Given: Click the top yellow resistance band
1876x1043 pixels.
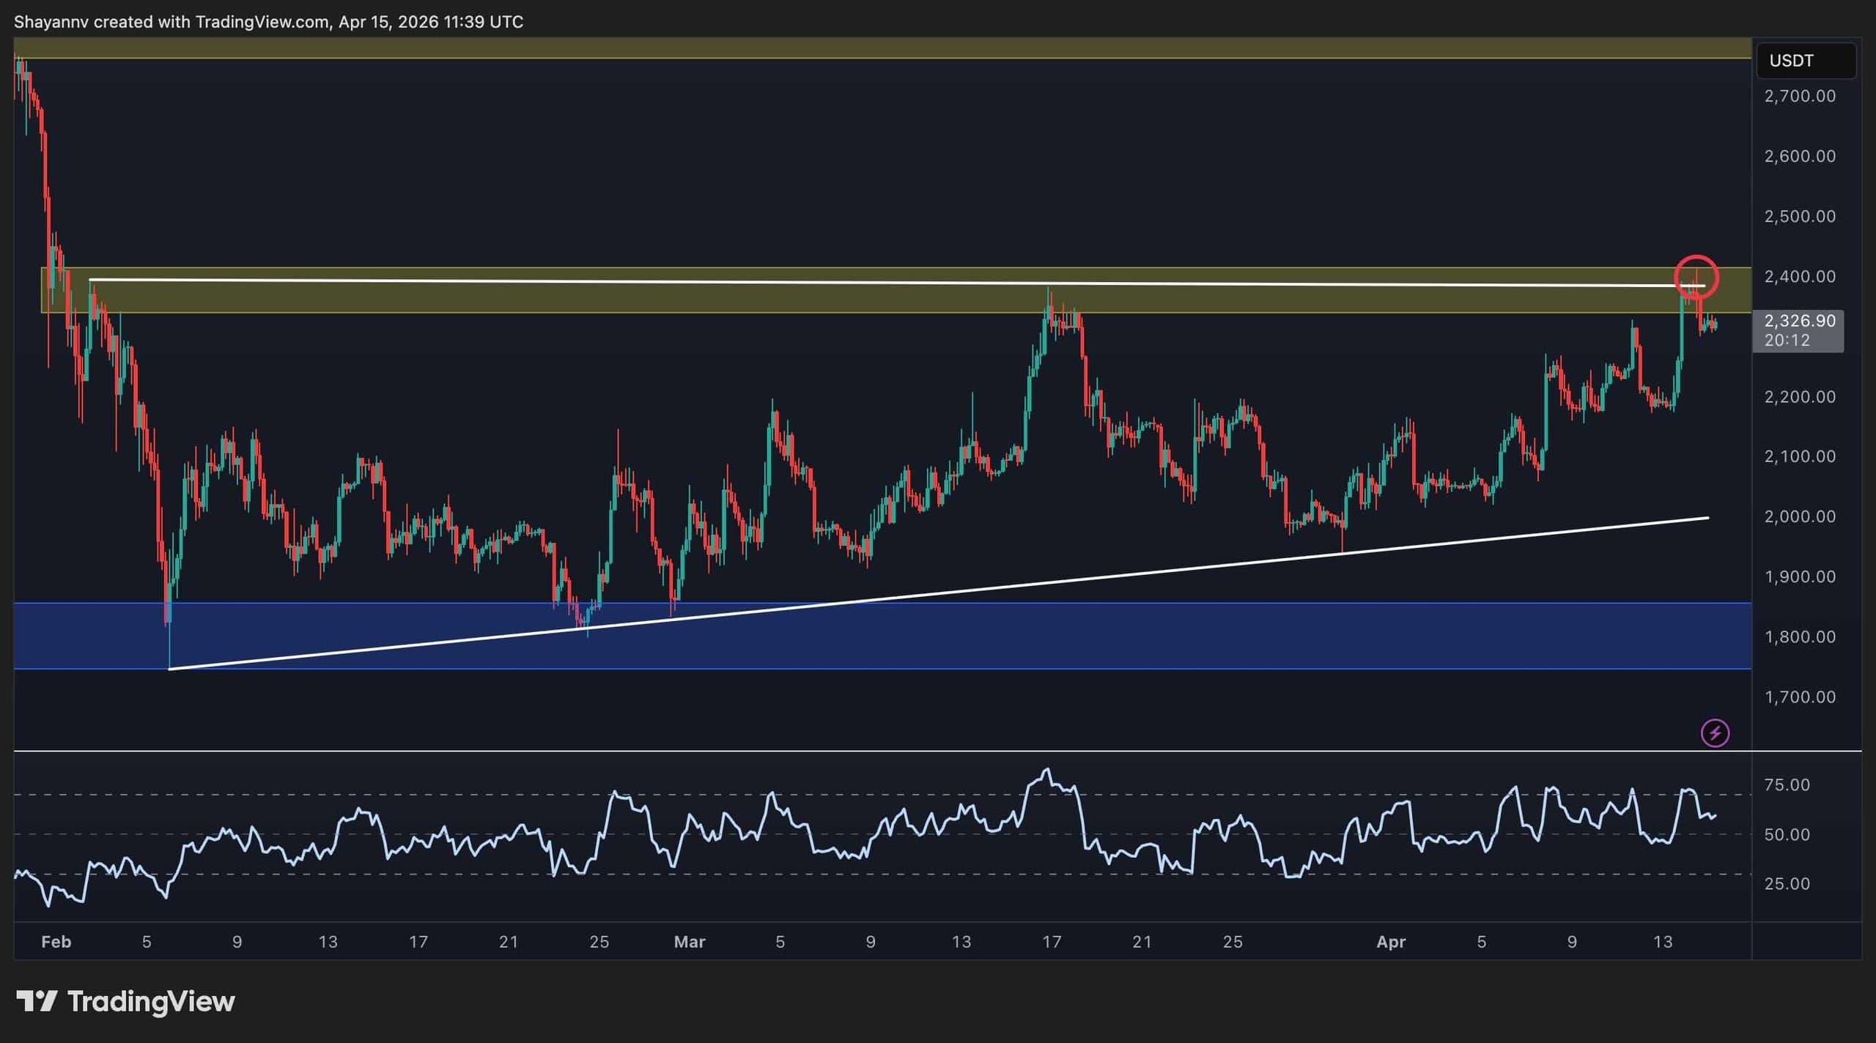Looking at the screenshot, I should click(x=879, y=48).
